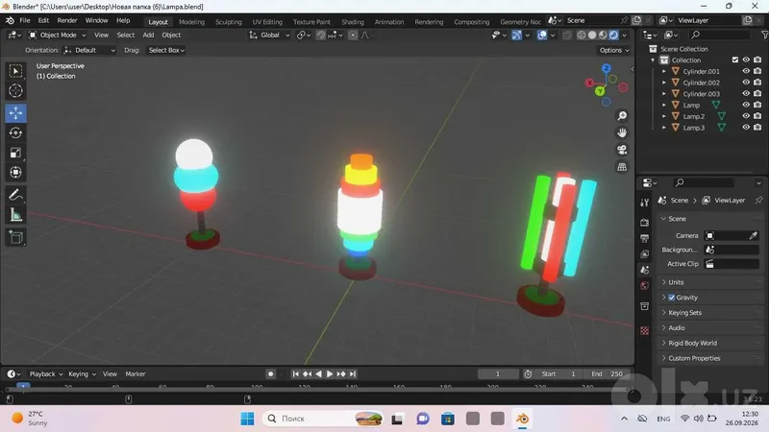Open Windows Start menu
The height and width of the screenshot is (432, 769).
247,419
